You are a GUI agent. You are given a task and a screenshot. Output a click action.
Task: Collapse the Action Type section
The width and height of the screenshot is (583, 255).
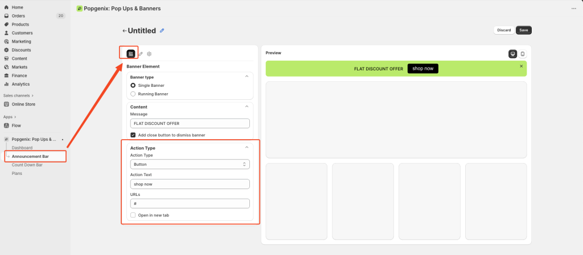coord(247,147)
